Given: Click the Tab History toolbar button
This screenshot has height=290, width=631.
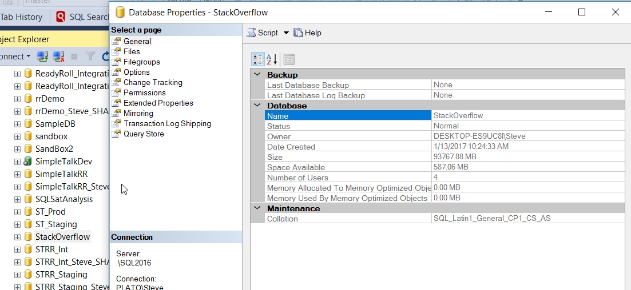Looking at the screenshot, I should coord(21,17).
